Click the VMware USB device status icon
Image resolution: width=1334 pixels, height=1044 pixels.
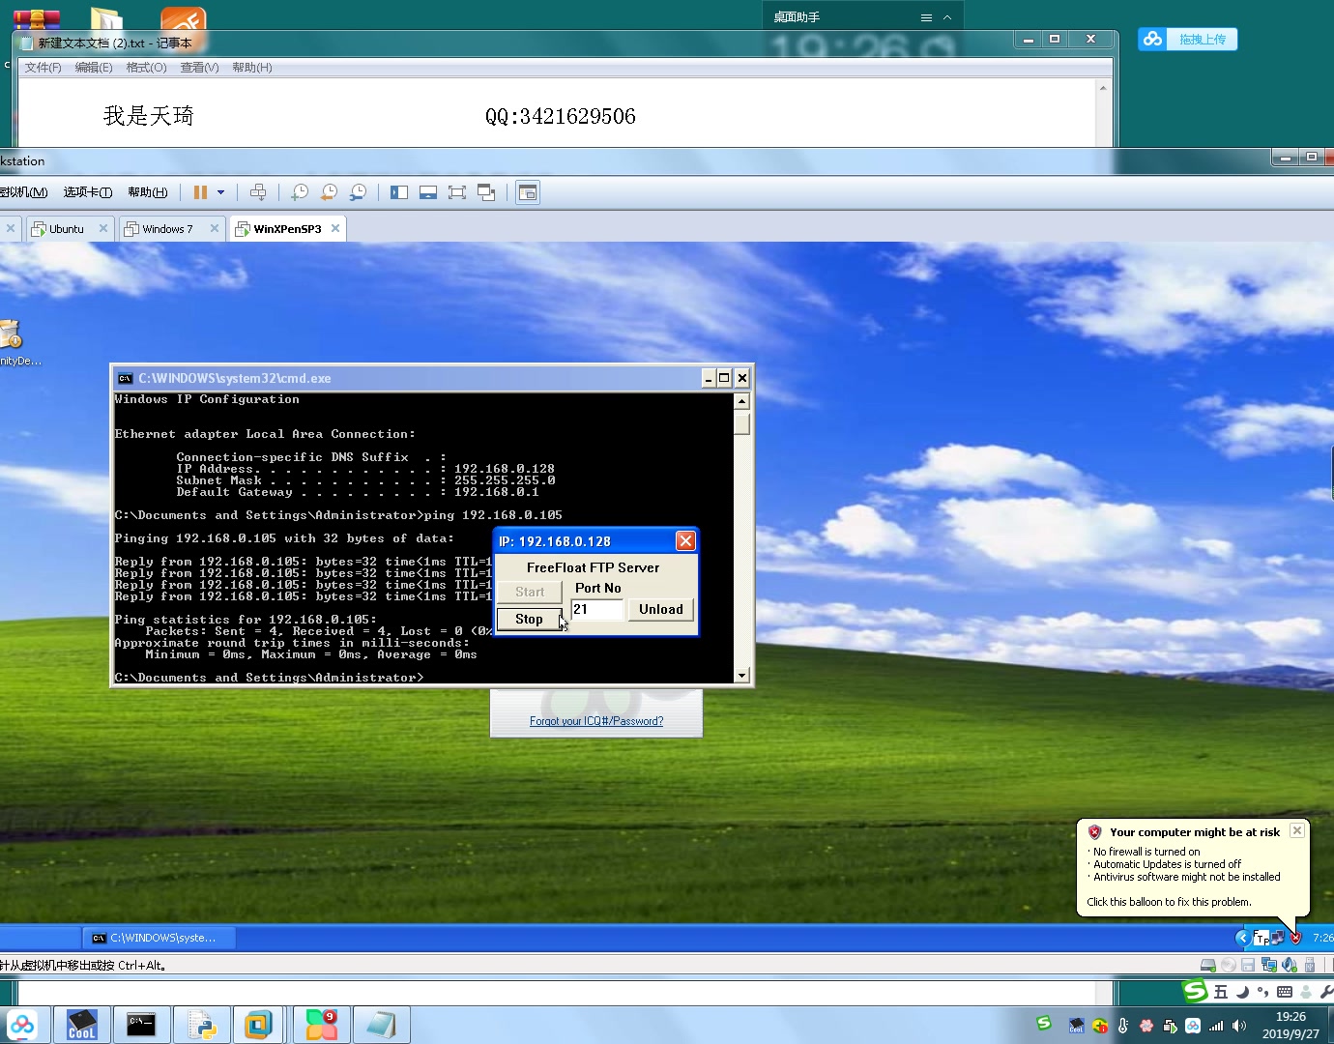pyautogui.click(x=1310, y=965)
